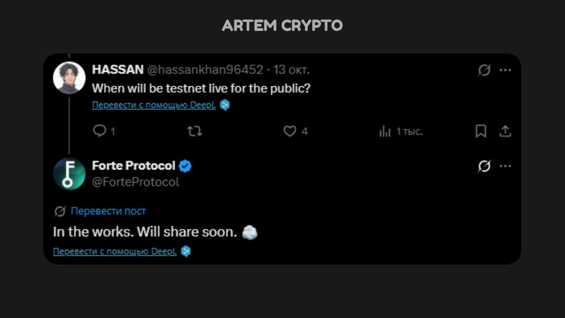Open the @hassankhan96452 handle
This screenshot has width=565, height=318.
205,69
